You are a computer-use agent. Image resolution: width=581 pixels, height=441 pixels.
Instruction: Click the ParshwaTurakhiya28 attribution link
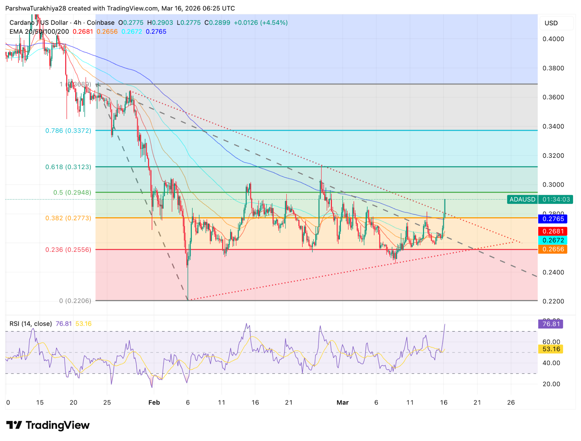point(36,8)
